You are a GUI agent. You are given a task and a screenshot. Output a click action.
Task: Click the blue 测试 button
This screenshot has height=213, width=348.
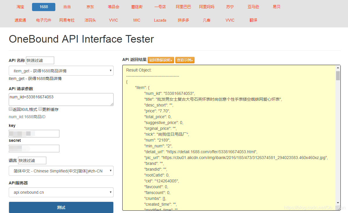pos(61,207)
